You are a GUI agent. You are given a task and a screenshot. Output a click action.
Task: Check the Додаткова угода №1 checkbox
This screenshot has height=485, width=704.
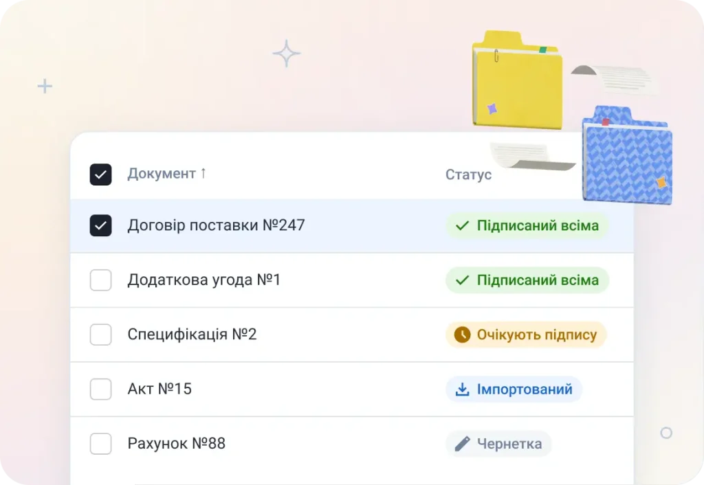(100, 280)
